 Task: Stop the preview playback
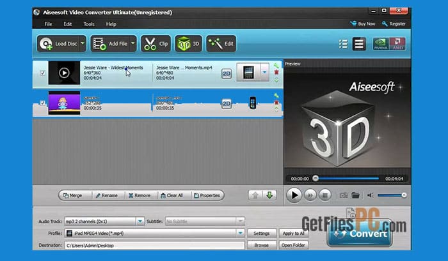point(325,195)
